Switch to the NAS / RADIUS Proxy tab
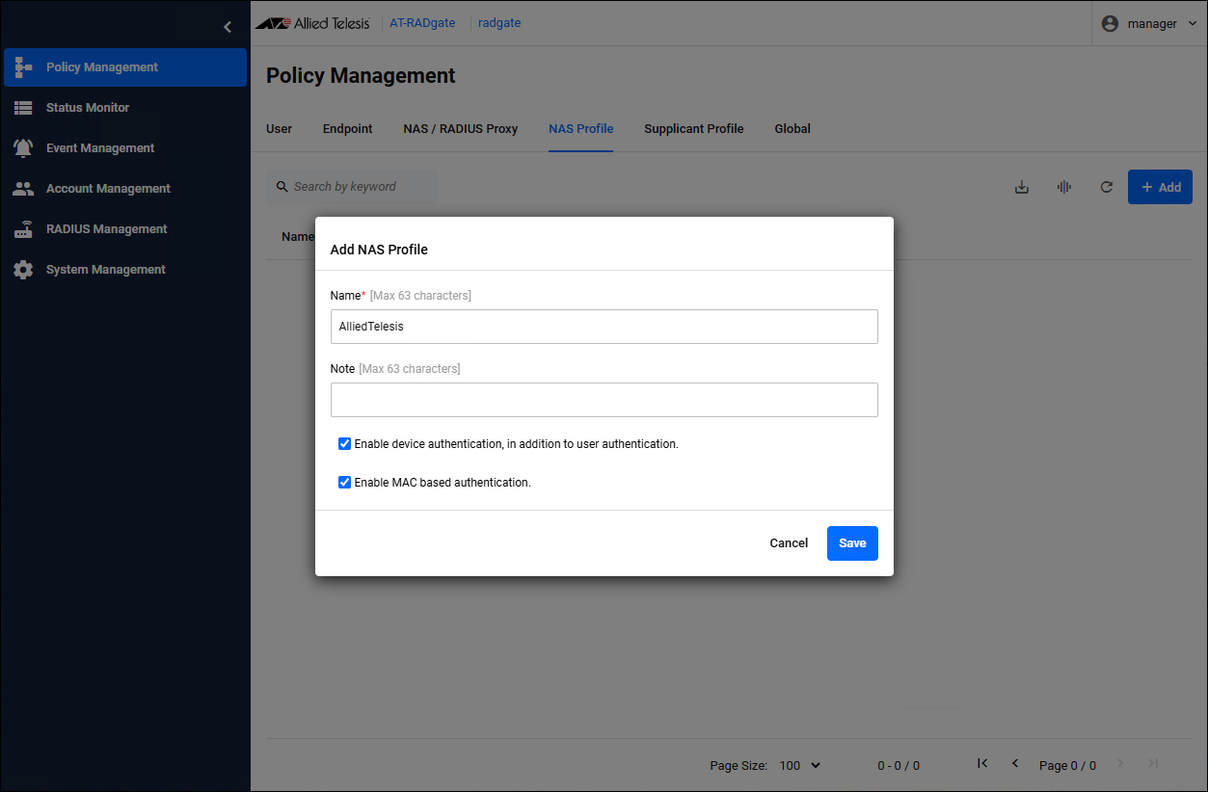 point(460,129)
